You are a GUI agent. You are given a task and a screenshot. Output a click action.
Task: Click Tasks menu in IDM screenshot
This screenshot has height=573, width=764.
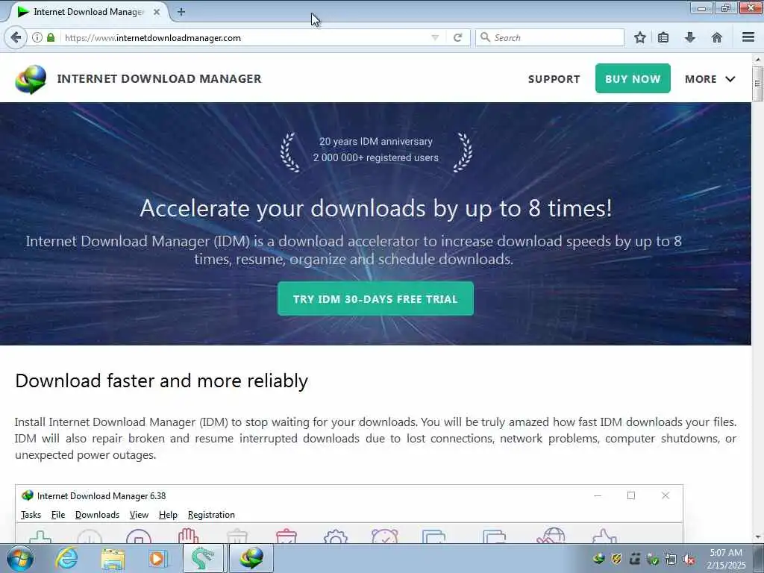click(x=31, y=515)
